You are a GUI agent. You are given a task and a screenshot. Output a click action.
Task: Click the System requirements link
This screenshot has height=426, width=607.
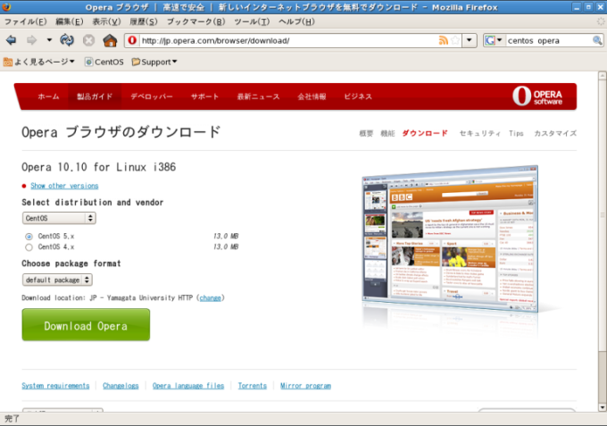(55, 386)
